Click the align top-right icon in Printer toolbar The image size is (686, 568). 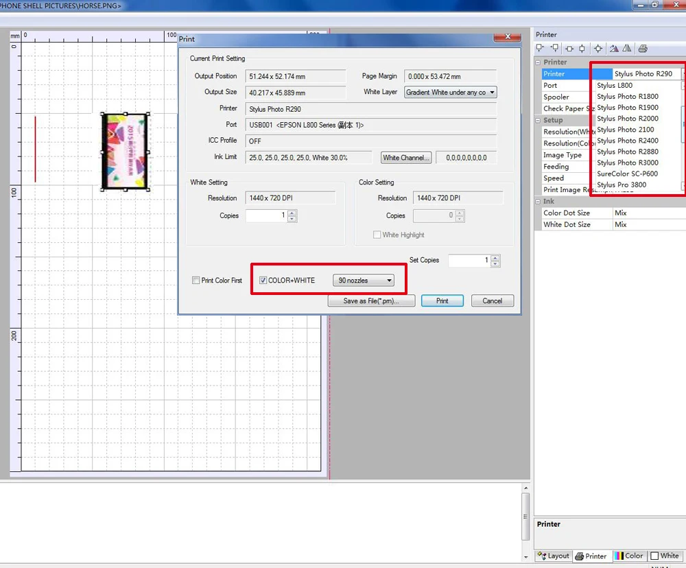554,48
